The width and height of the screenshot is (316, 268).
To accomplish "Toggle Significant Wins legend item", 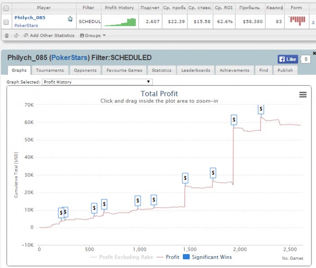I will pos(207,257).
